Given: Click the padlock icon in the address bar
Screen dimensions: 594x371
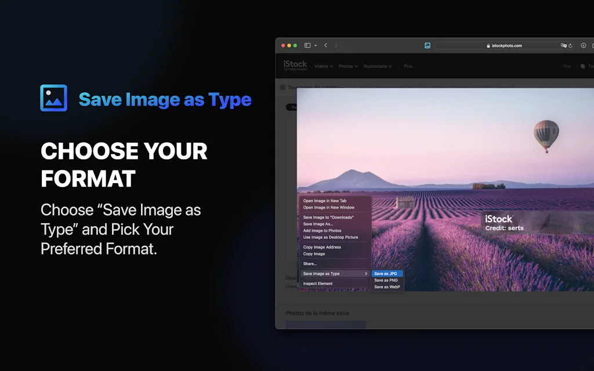Looking at the screenshot, I should click(x=488, y=45).
